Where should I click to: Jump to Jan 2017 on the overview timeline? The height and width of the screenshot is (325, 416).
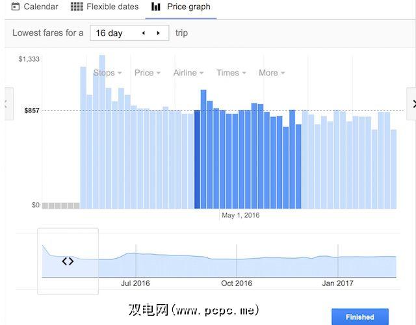[x=338, y=283]
